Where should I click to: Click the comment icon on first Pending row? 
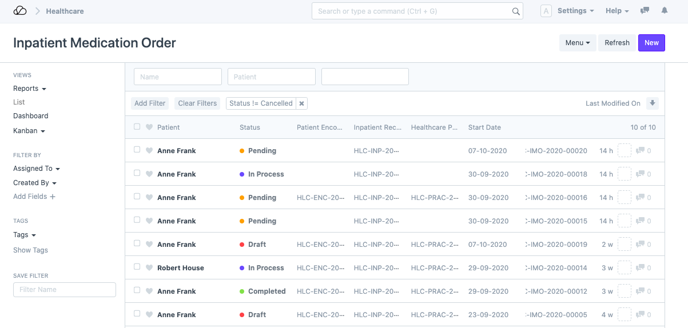(641, 151)
